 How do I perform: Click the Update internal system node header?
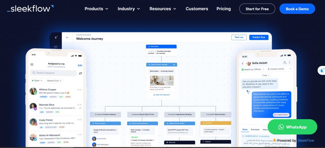[x=180, y=123]
